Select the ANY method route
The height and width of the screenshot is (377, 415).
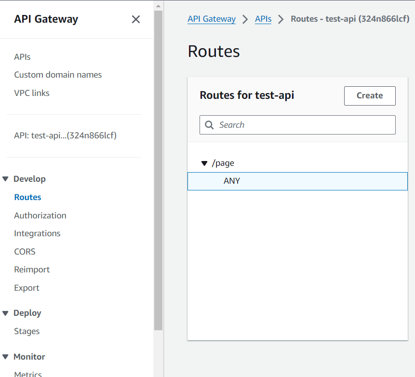[297, 181]
